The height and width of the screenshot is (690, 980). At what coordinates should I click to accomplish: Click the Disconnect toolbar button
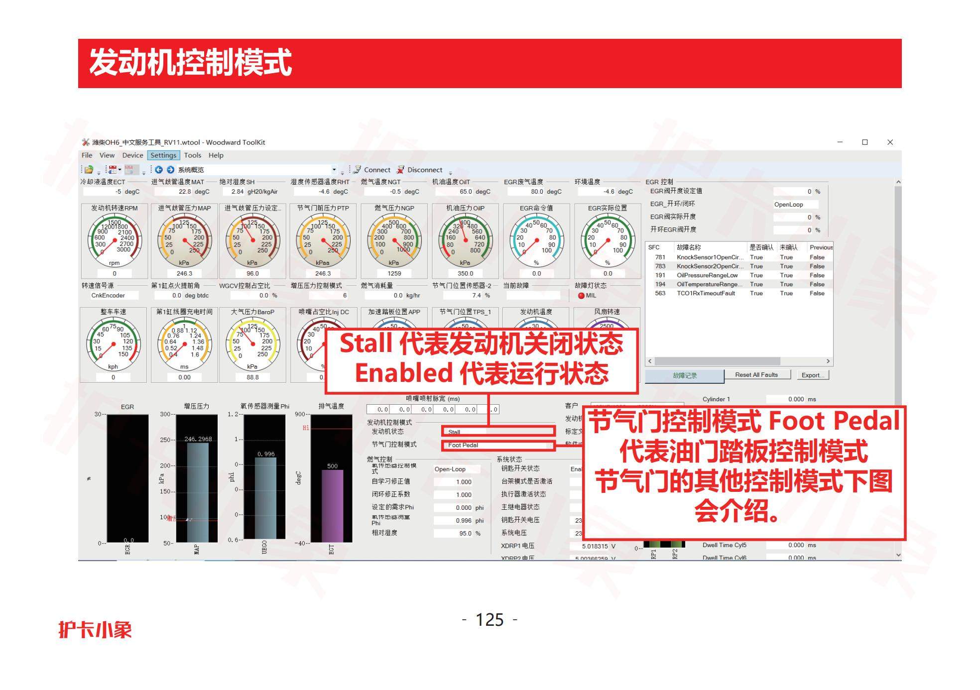419,170
